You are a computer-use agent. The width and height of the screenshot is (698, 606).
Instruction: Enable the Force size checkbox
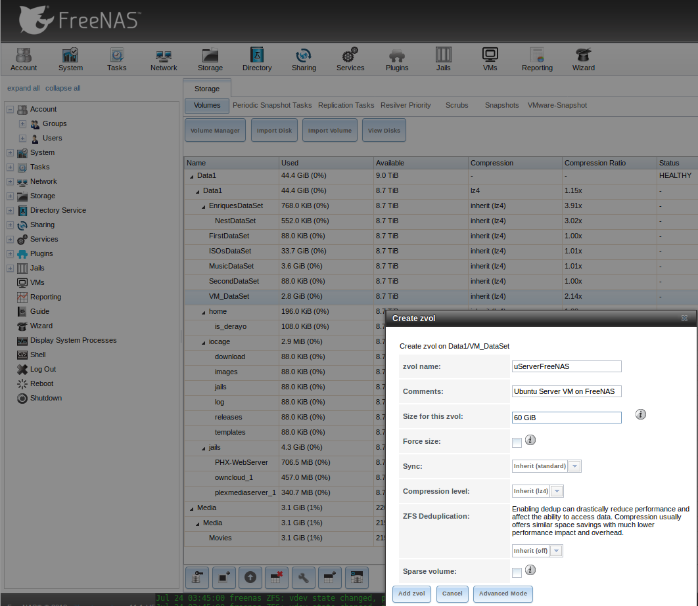(517, 443)
